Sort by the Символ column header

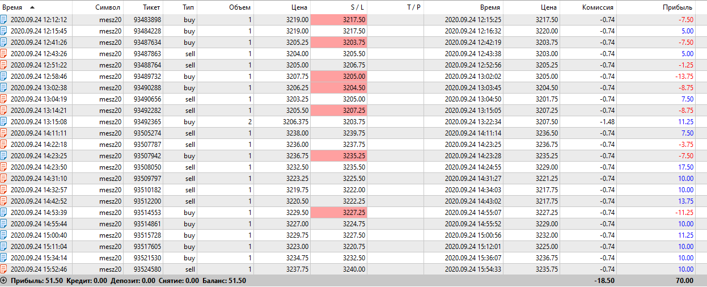click(x=109, y=7)
